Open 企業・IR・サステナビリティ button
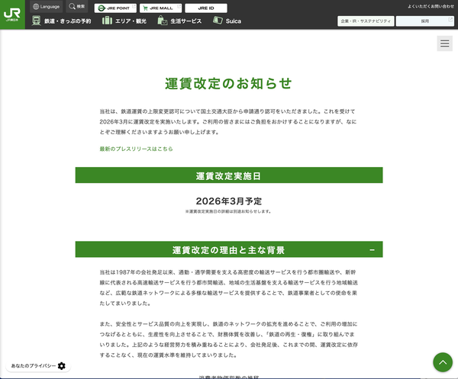The width and height of the screenshot is (458, 379). 366,21
